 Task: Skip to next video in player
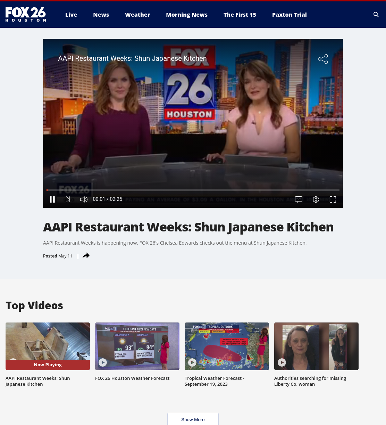tap(68, 199)
